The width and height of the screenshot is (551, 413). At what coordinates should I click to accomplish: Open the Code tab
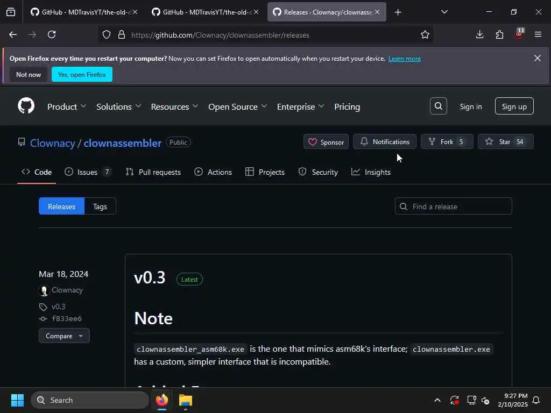tap(37, 172)
